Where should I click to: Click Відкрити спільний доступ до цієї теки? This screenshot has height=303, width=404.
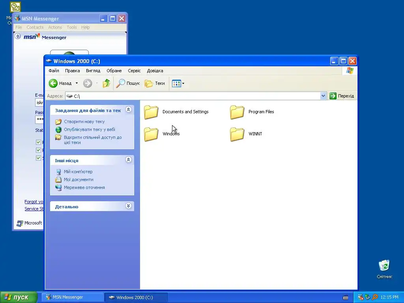tap(93, 140)
